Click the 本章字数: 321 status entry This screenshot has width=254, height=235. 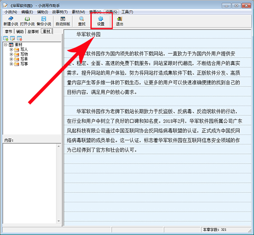coord(214,230)
